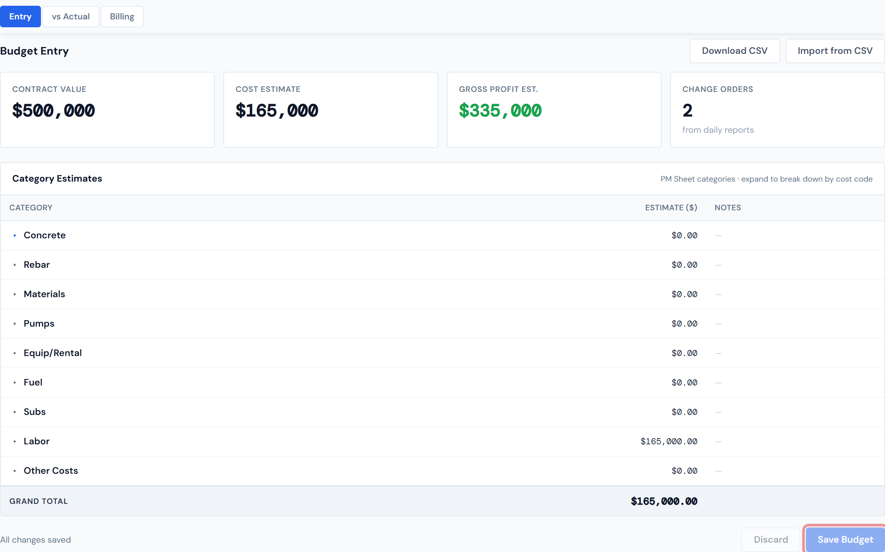Viewport: 885px width, 552px height.
Task: Expand the Pumps category row
Action: click(x=15, y=324)
